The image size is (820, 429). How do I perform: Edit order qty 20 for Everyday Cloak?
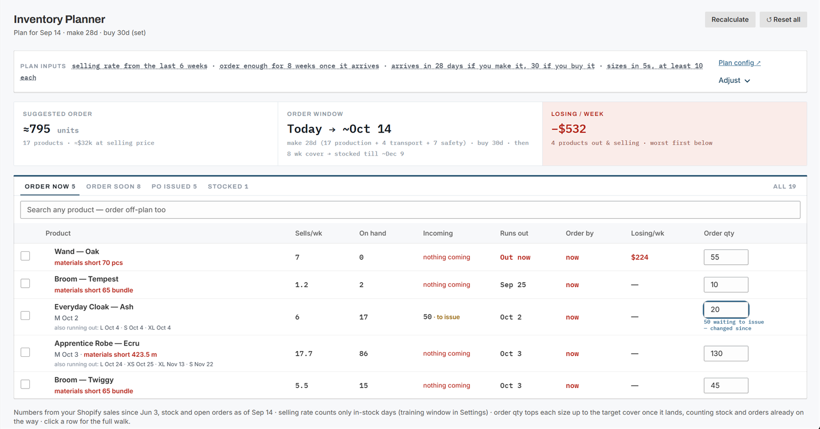click(x=726, y=309)
